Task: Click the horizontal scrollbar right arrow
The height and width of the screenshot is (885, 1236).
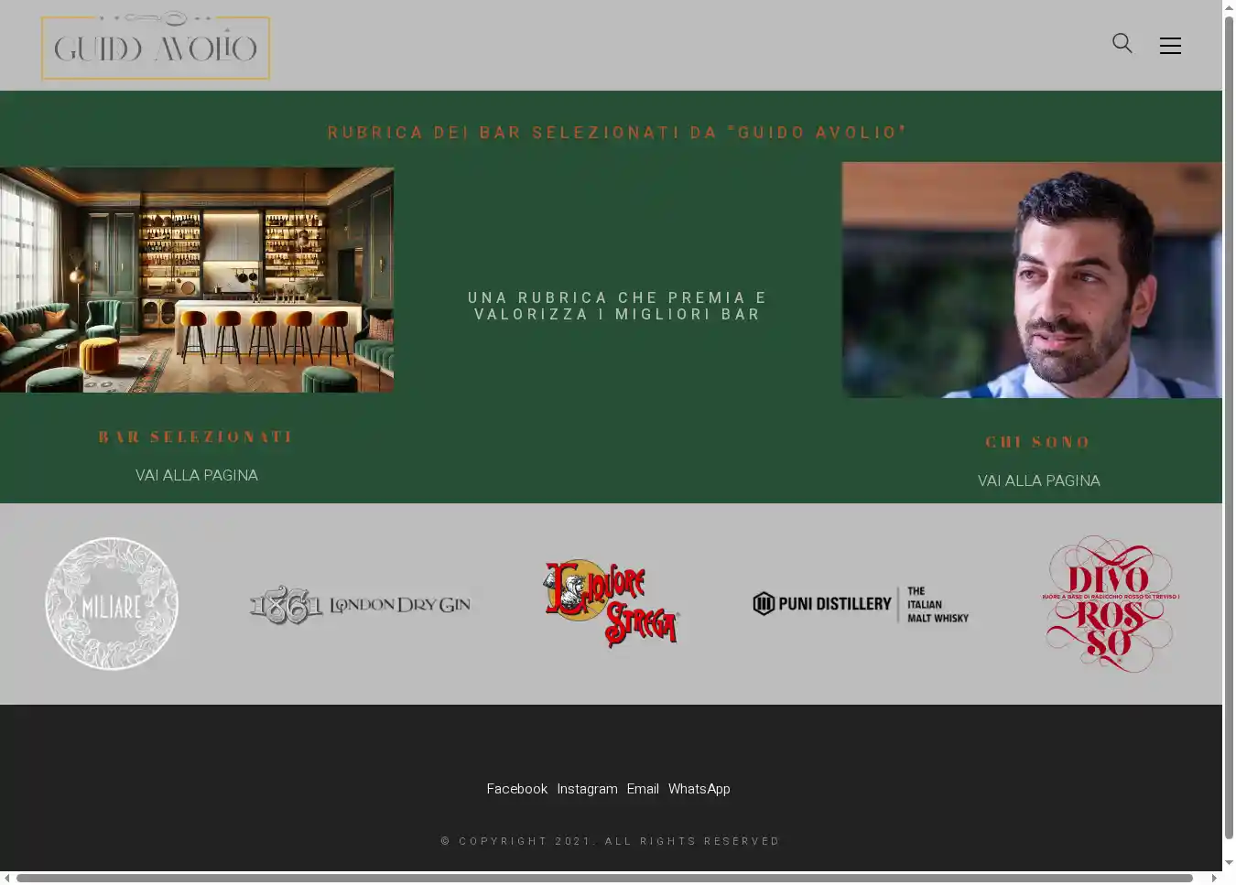Action: coord(1214,878)
